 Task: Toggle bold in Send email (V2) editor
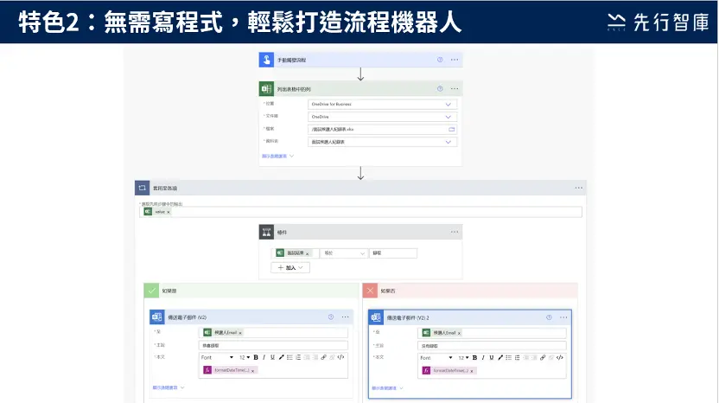point(256,357)
